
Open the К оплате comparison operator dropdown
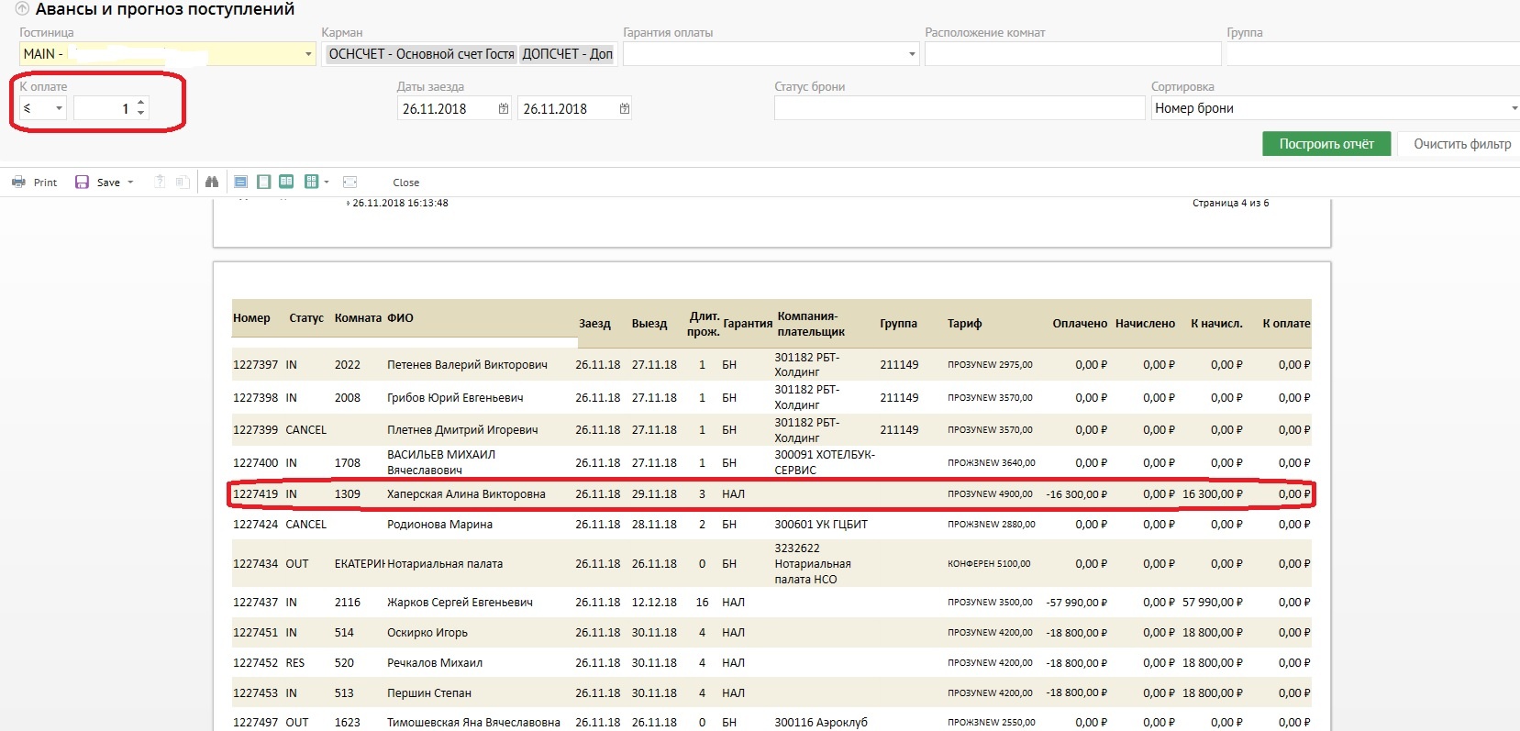(59, 108)
